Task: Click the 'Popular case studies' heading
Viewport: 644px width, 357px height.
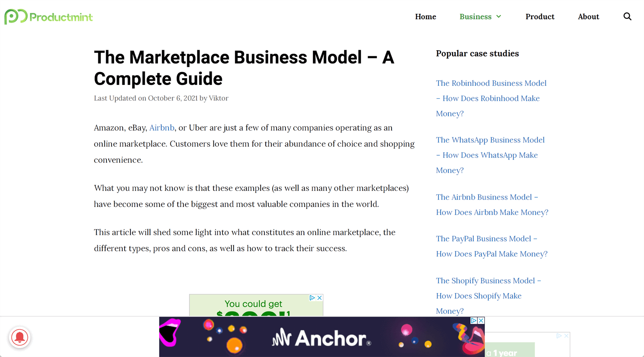Action: pyautogui.click(x=477, y=54)
